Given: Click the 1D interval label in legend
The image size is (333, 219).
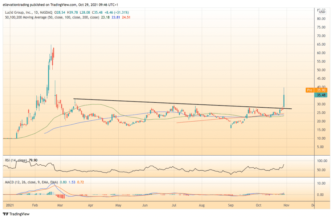Looking at the screenshot, I should coord(36,13).
